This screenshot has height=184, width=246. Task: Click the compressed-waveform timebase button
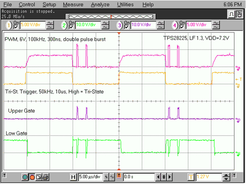pyautogui.click(x=106, y=177)
